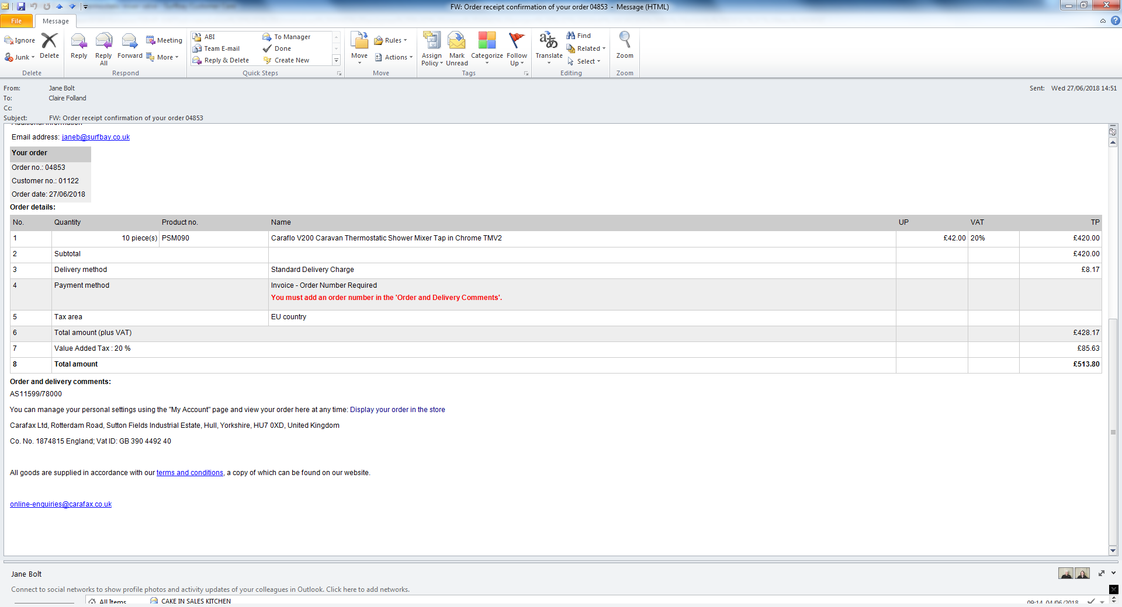Open the Select dropdown in Editing
This screenshot has height=607, width=1122.
point(583,61)
